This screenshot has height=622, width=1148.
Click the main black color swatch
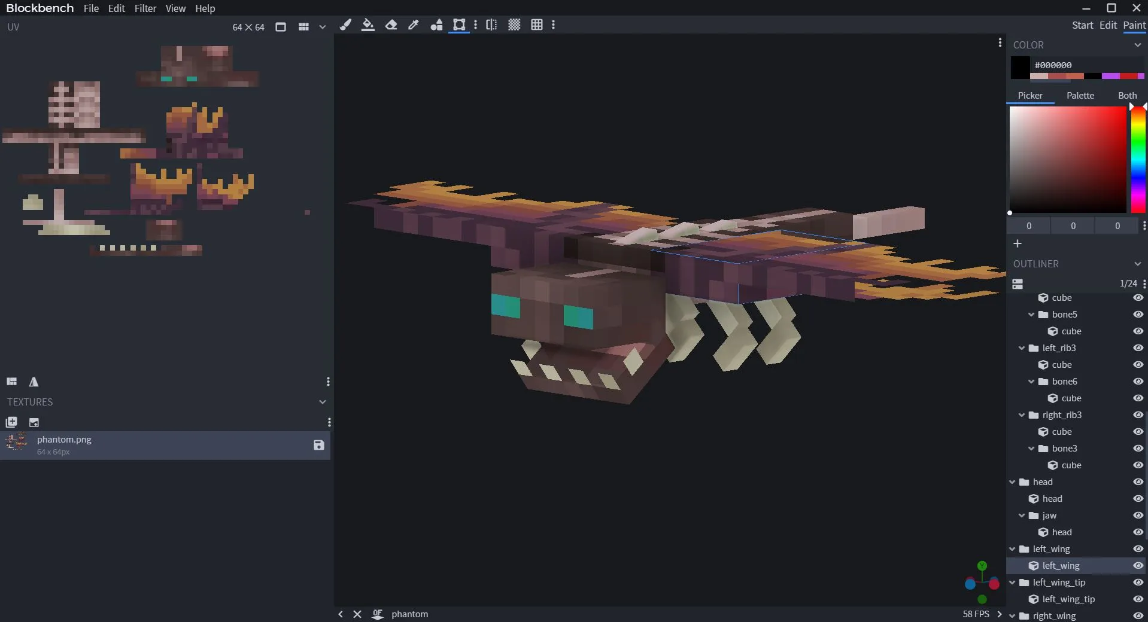pos(1021,68)
